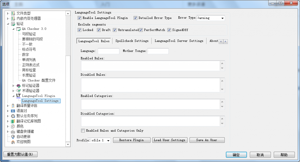Click the 颜色 palette icon
The image size is (300, 162).
tap(13, 126)
